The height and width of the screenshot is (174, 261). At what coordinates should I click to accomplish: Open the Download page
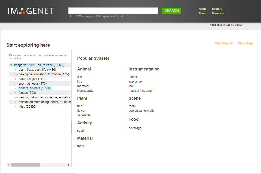pyautogui.click(x=219, y=13)
